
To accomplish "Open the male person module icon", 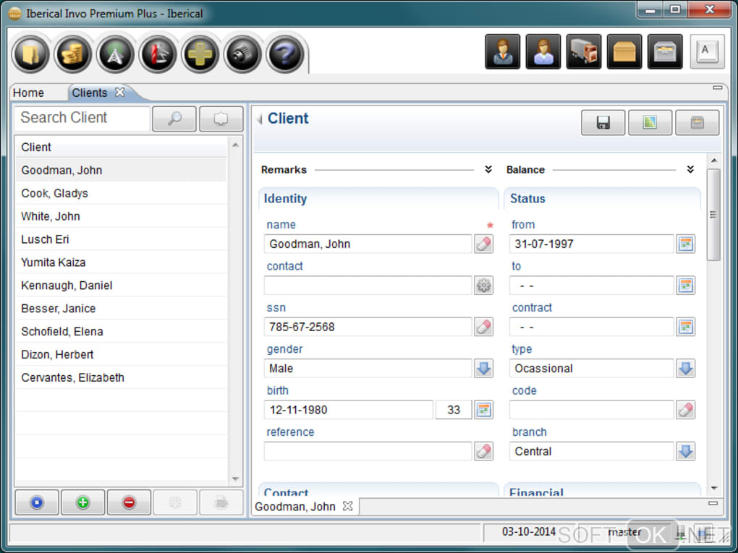I will [x=503, y=52].
